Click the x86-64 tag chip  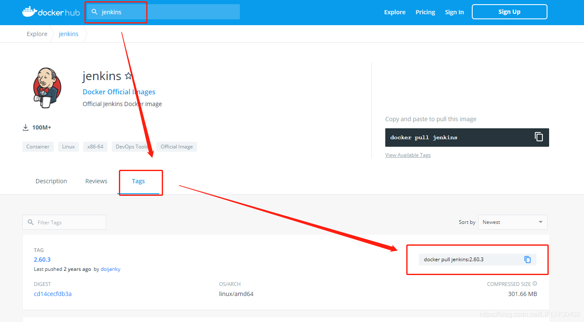95,147
